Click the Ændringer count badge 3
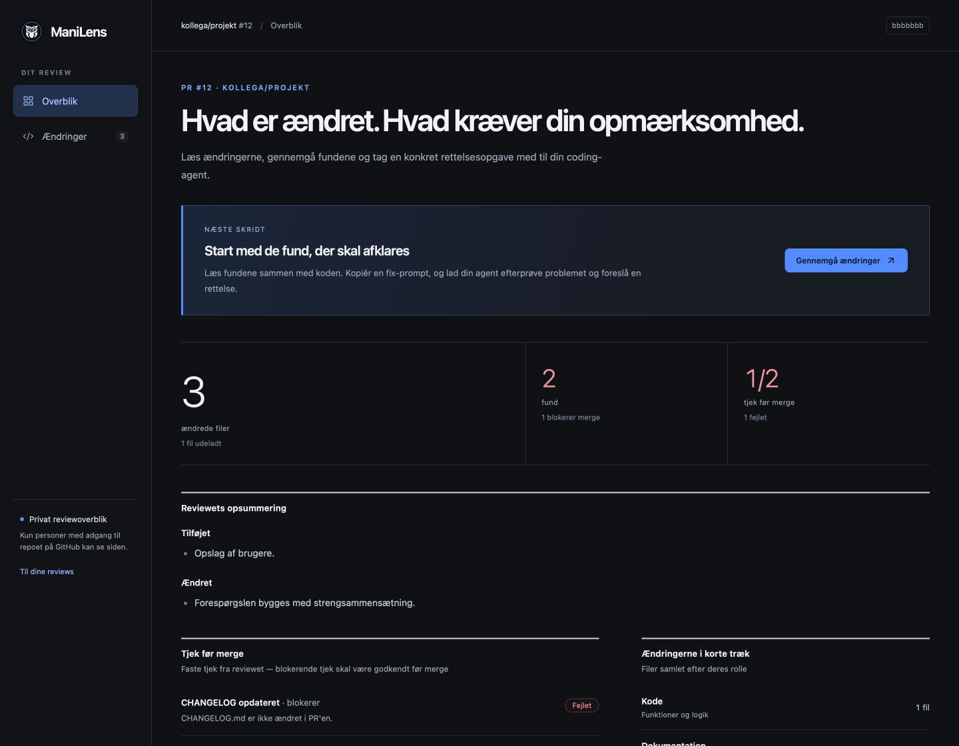959x746 pixels. (x=122, y=137)
